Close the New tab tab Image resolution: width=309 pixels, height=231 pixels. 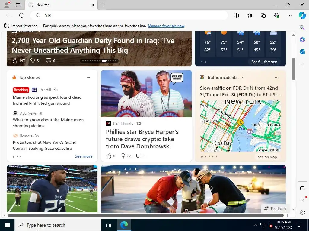click(x=93, y=5)
